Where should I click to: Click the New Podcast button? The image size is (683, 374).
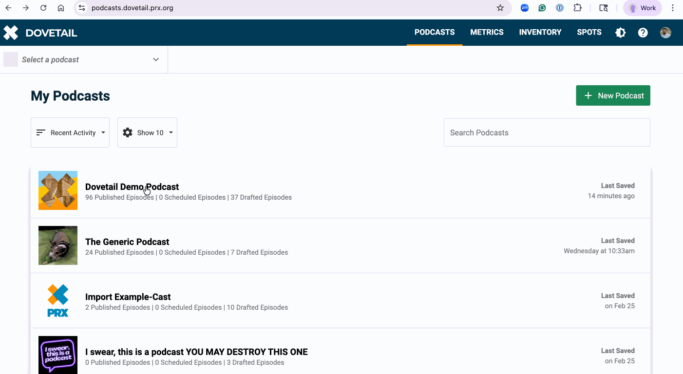pos(613,95)
